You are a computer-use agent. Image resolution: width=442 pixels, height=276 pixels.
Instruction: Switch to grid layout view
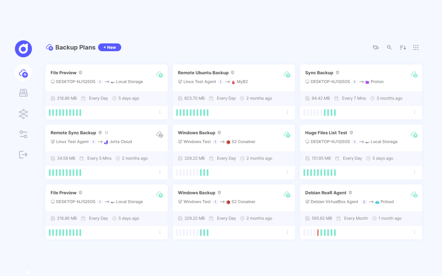pos(416,47)
